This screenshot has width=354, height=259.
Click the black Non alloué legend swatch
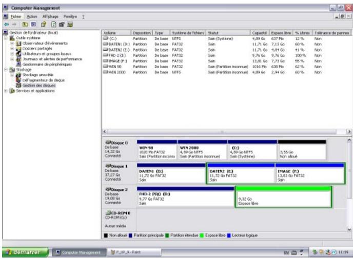click(x=106, y=235)
